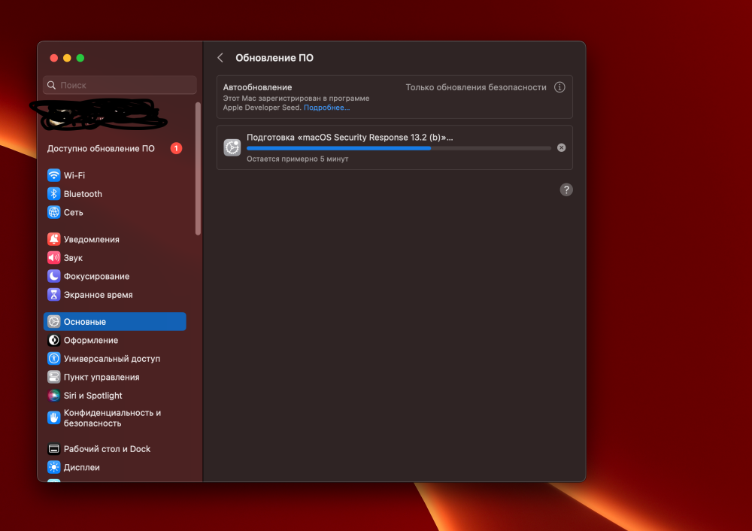Open Wi-Fi settings icon in sidebar

(53, 175)
